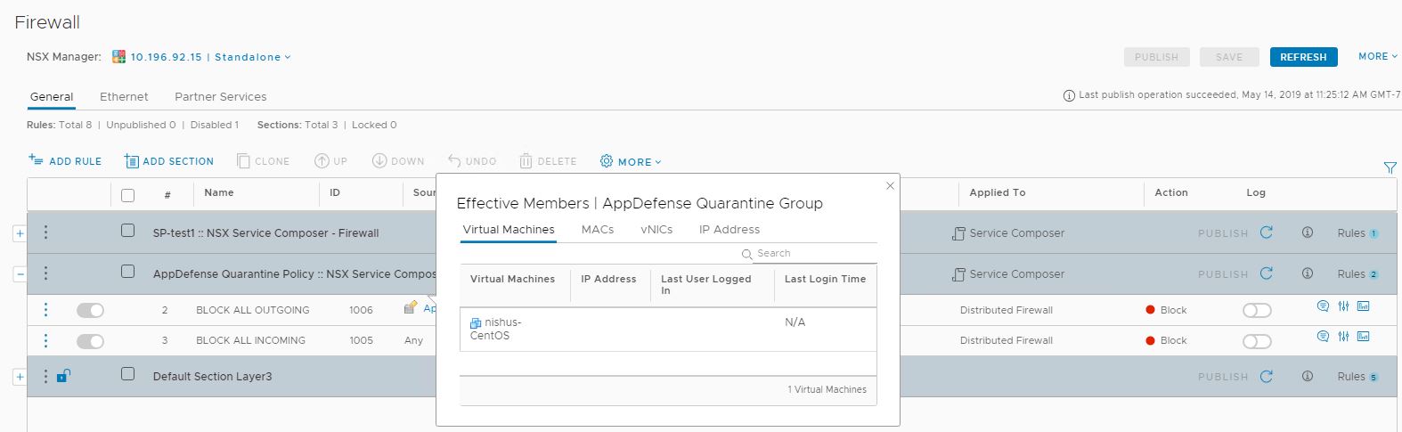Click info icon in AppDefense Quarantine Policy row
This screenshot has height=432, width=1402.
1308,273
